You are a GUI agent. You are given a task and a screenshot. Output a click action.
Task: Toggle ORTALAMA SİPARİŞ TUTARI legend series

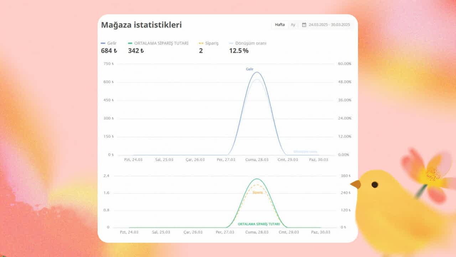[158, 43]
